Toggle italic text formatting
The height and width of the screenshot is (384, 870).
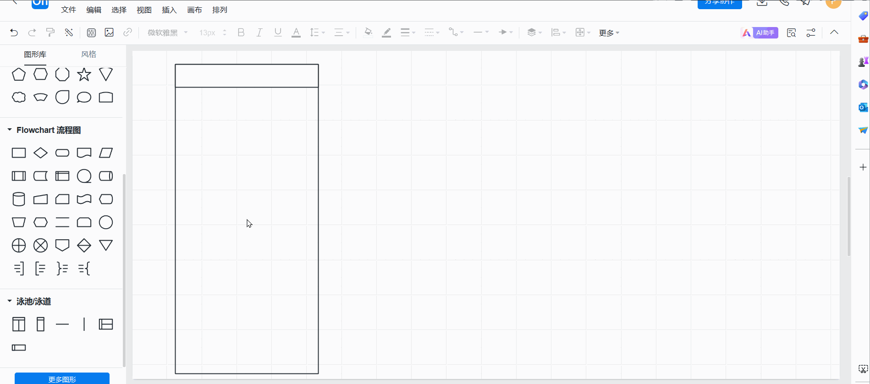(x=259, y=33)
